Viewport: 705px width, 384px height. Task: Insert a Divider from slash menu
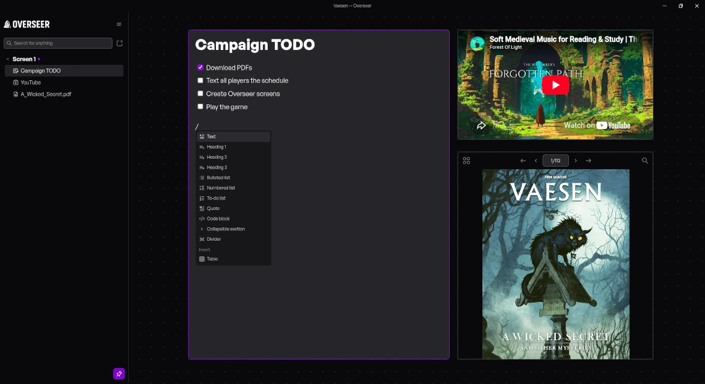click(x=233, y=239)
